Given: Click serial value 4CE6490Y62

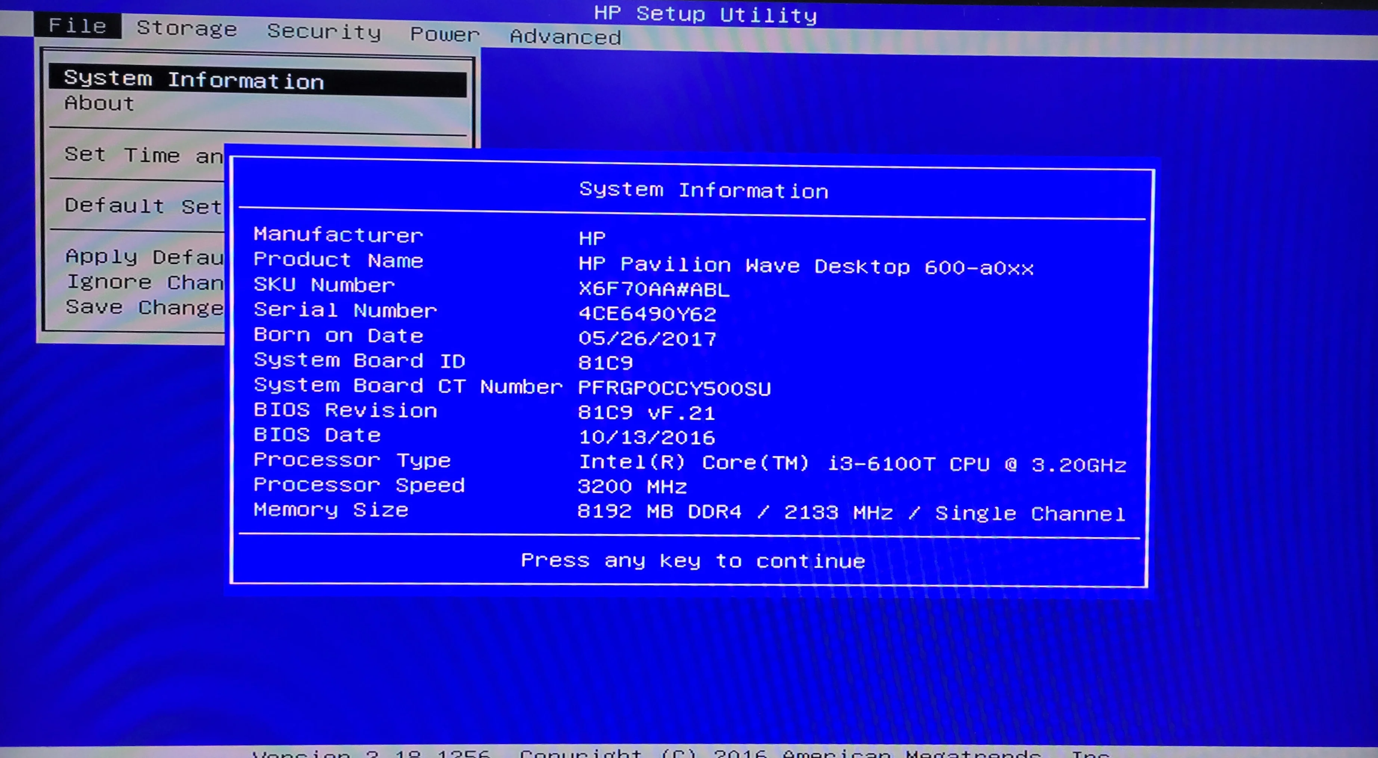Looking at the screenshot, I should pyautogui.click(x=647, y=313).
